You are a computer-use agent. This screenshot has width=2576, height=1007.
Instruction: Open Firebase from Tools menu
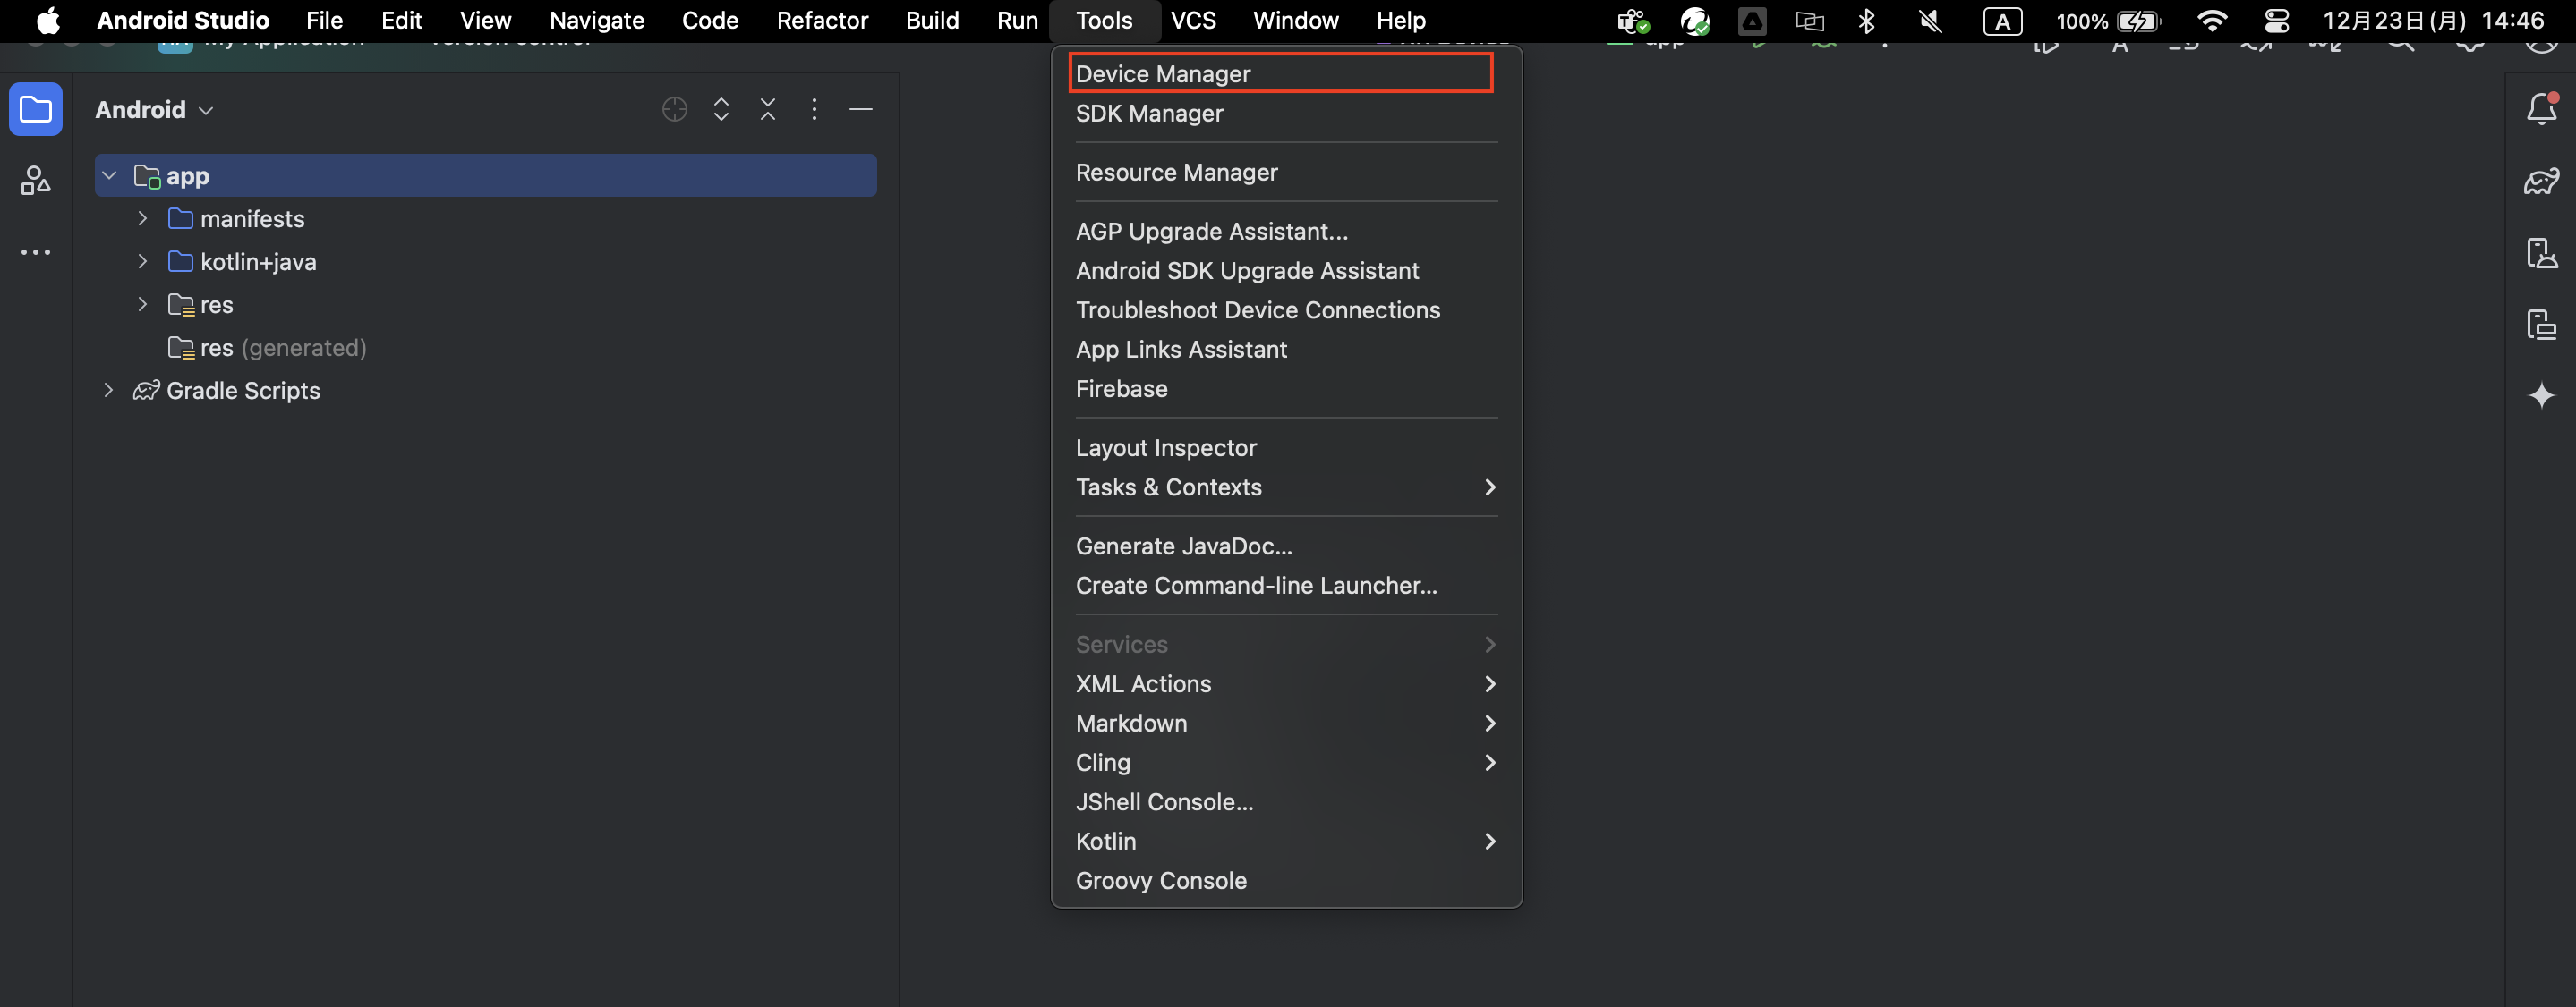[1286, 389]
